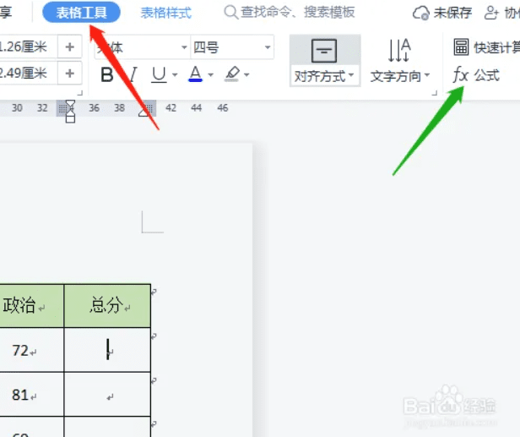Viewport: 520px width, 437px height.
Task: Toggle Italic formatting
Action: 133,74
